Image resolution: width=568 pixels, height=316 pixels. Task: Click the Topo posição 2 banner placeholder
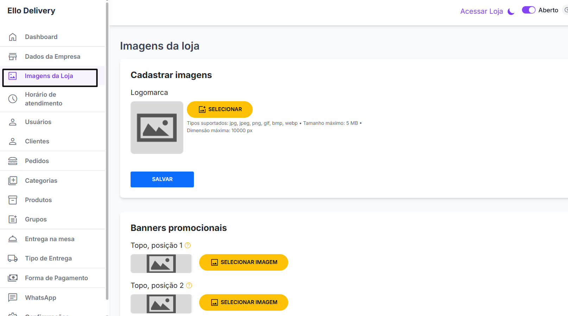pyautogui.click(x=161, y=304)
